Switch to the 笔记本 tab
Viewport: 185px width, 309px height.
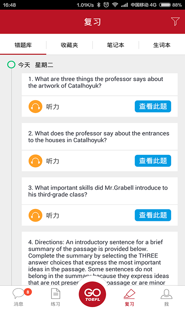pos(116,45)
